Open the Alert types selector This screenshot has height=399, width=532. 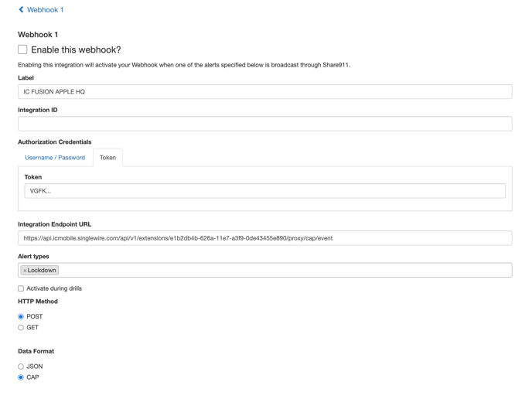pos(278,271)
